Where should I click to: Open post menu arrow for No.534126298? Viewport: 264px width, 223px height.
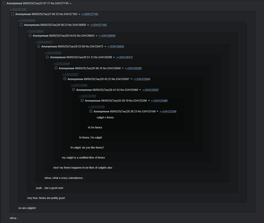[x=114, y=57]
